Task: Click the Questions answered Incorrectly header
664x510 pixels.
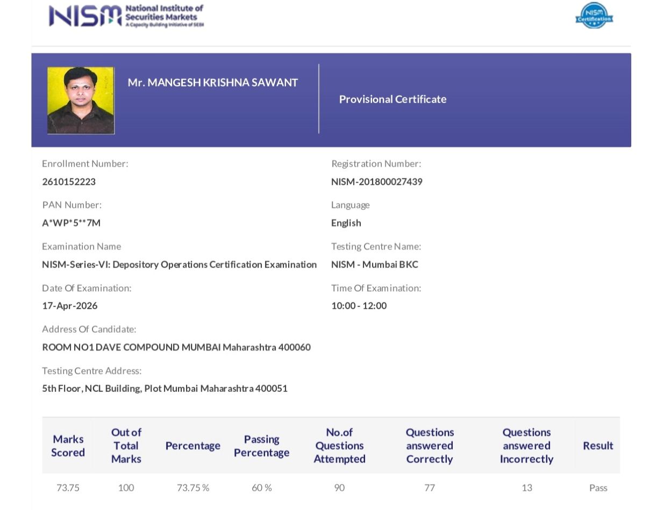Action: click(x=526, y=446)
